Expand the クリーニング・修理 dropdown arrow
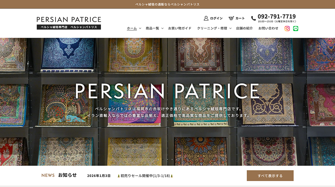 point(230,28)
